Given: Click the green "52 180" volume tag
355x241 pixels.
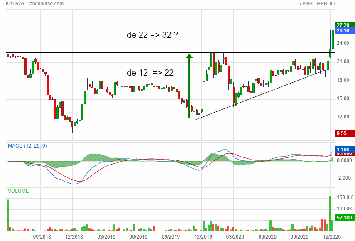Looking at the screenshot, I should point(345,218).
